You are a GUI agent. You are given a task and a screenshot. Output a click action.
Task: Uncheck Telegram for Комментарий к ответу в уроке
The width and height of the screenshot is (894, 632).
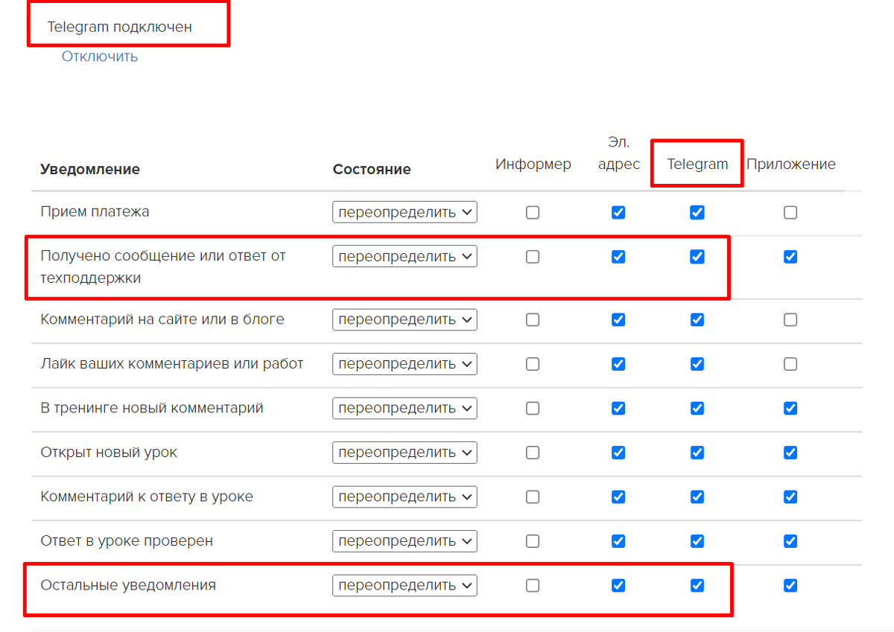[697, 497]
